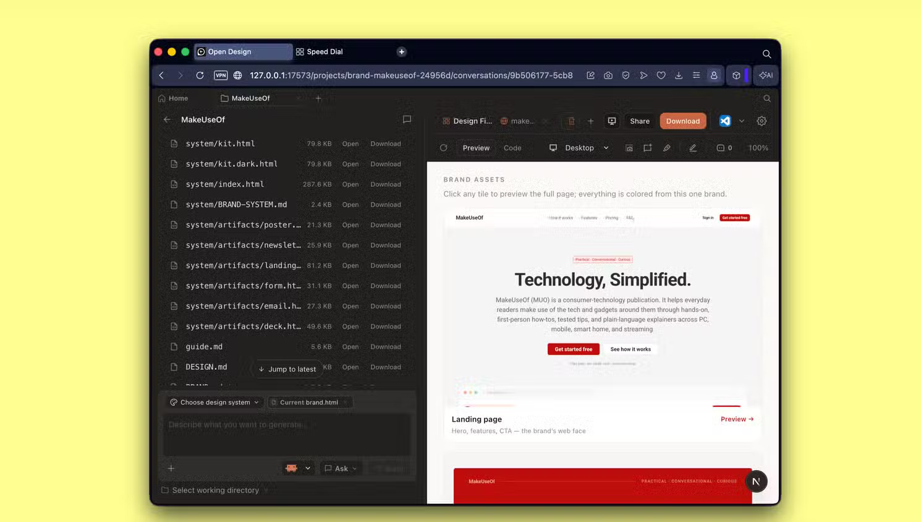Click the app search magnifier below toolbar

[x=767, y=98]
